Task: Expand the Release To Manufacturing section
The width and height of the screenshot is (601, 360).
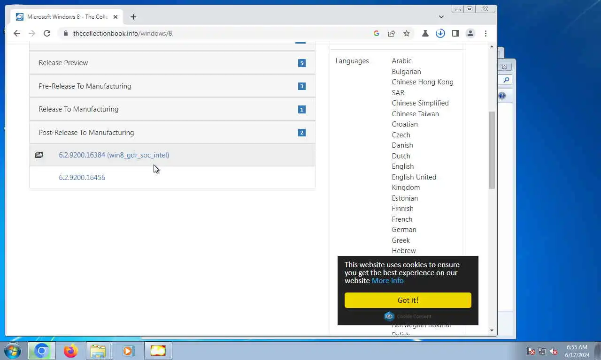Action: 172,109
